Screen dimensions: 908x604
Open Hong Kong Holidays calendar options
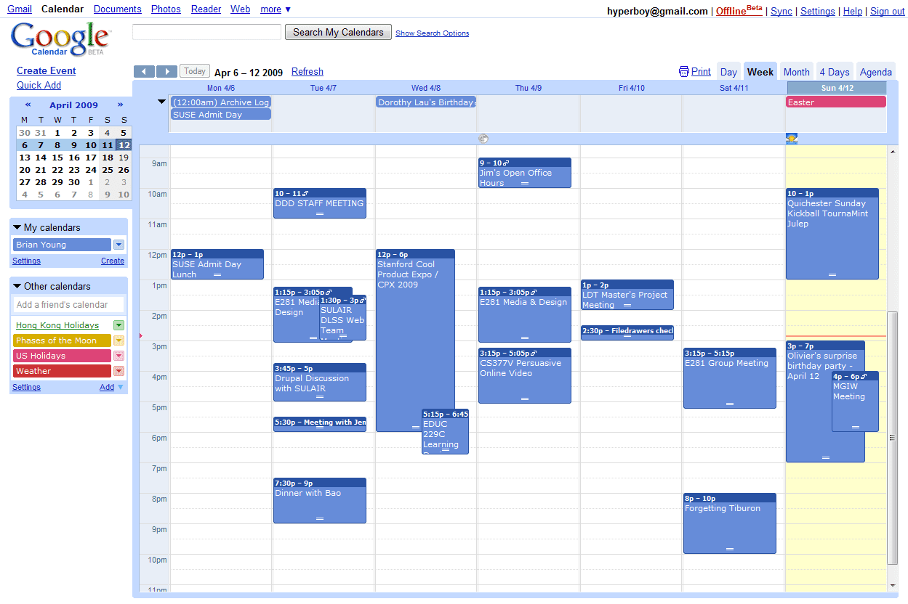118,325
